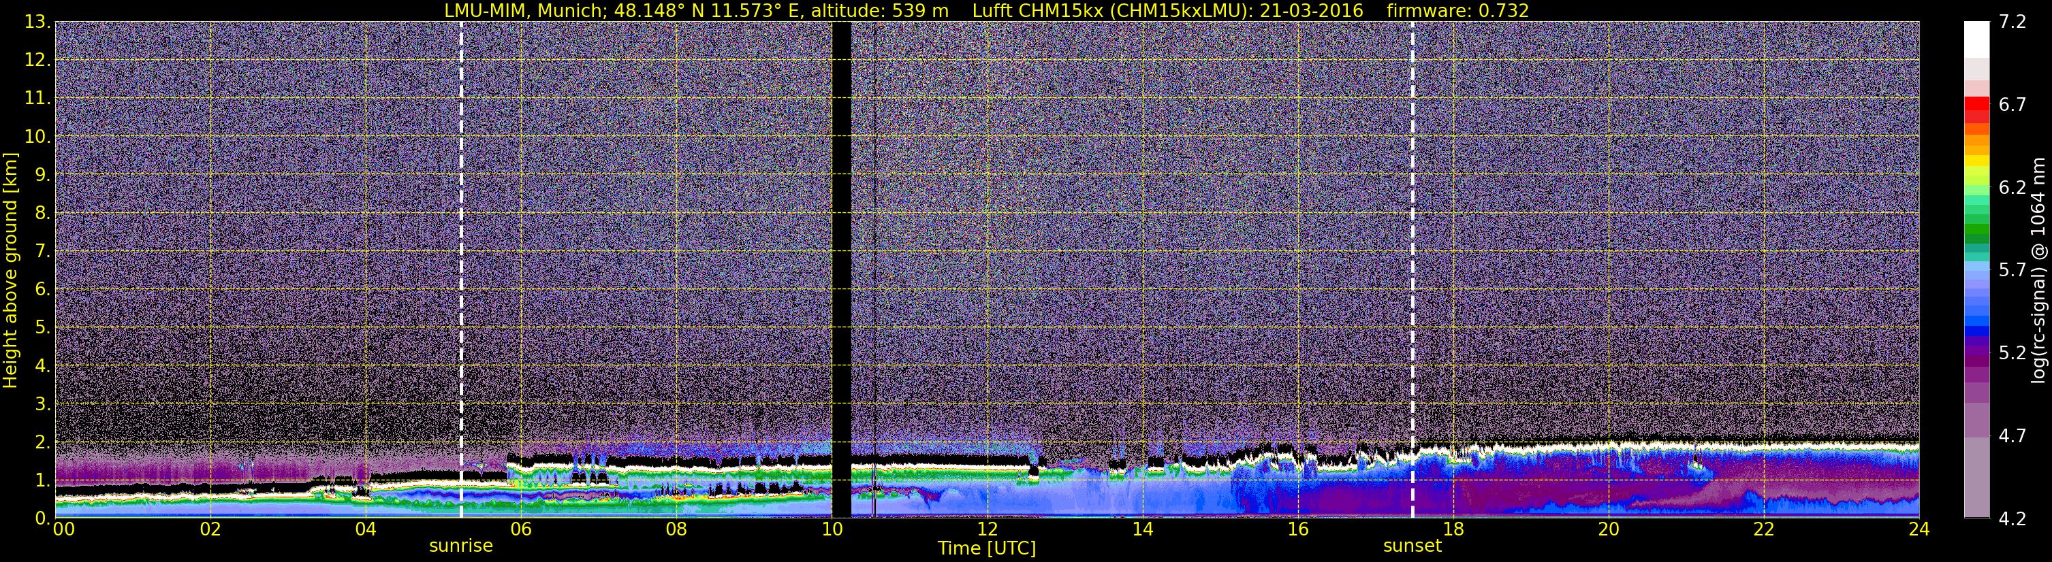Click colorbar tick value '4.7'
Viewport: 2052px width, 562px height.
pos(2012,436)
